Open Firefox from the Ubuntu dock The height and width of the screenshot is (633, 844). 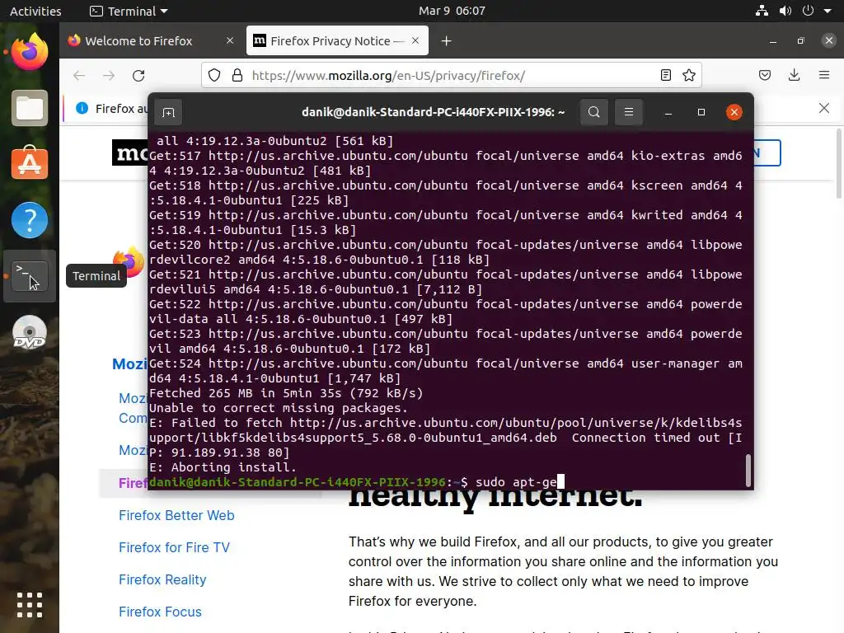click(30, 52)
